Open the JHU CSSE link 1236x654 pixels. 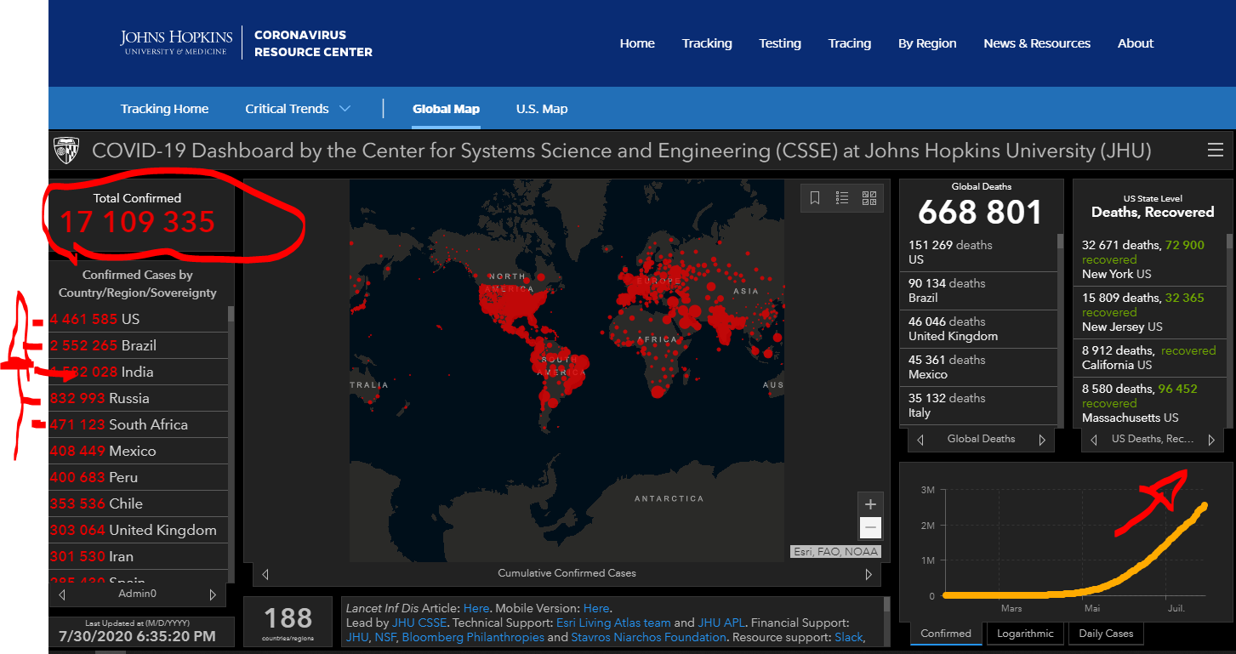(419, 623)
